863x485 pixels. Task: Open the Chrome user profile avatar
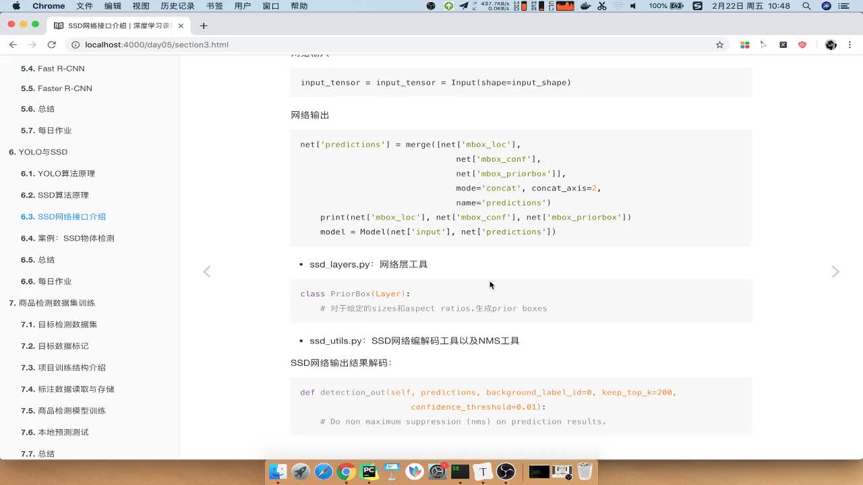[831, 44]
